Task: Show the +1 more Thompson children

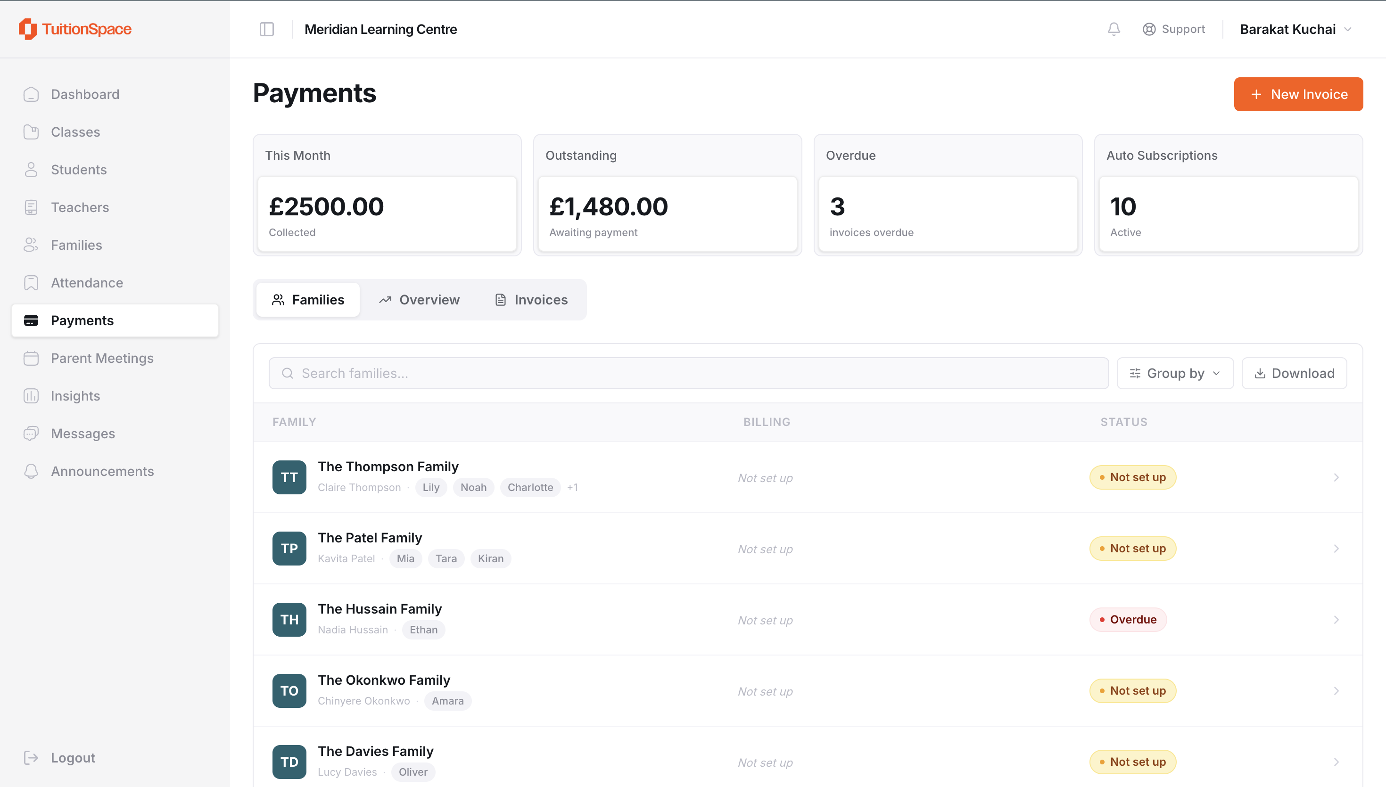Action: tap(572, 488)
